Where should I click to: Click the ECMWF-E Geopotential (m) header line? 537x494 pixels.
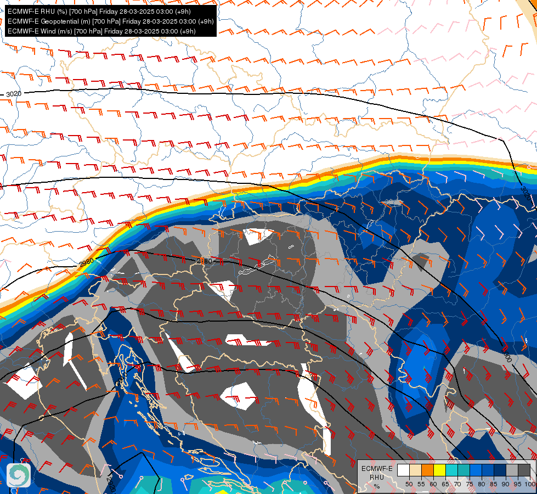pos(111,21)
